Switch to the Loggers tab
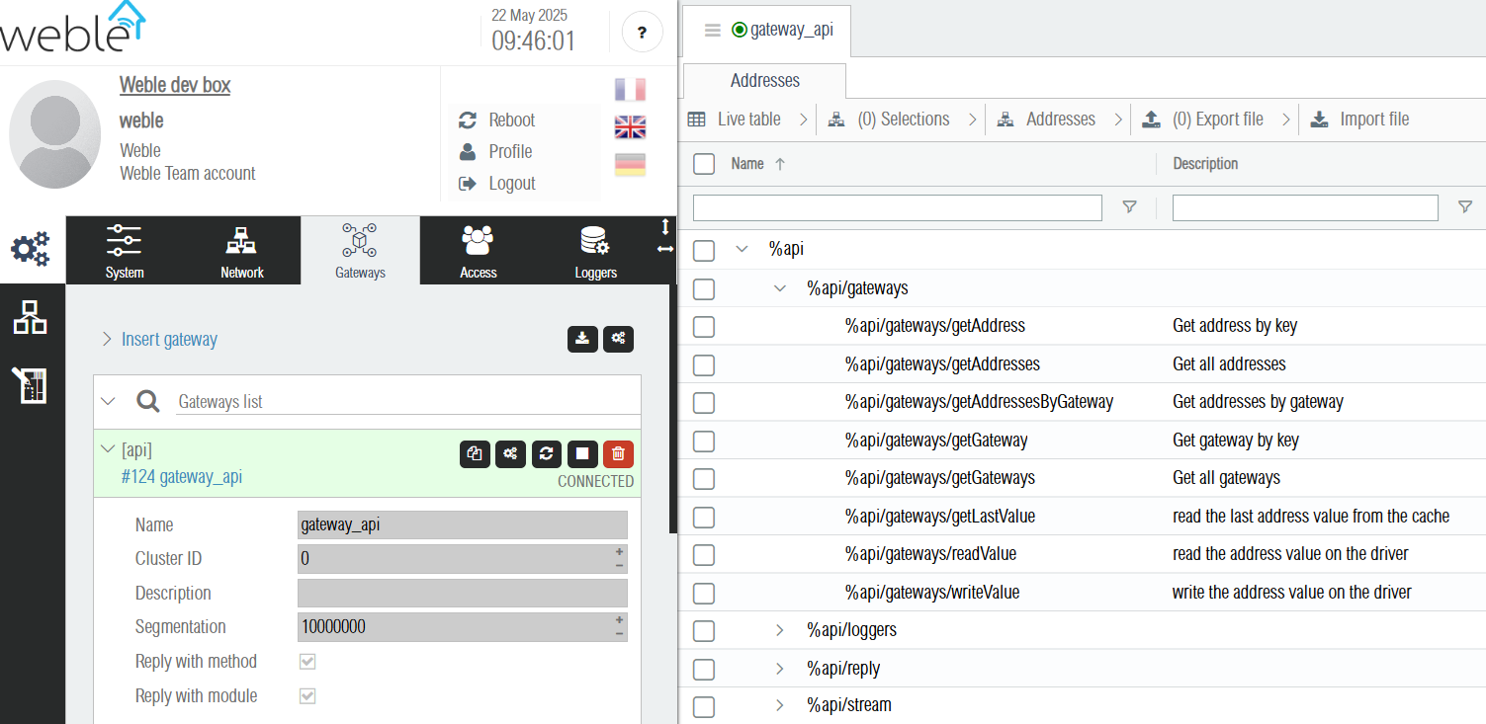The height and width of the screenshot is (724, 1486). coord(595,251)
